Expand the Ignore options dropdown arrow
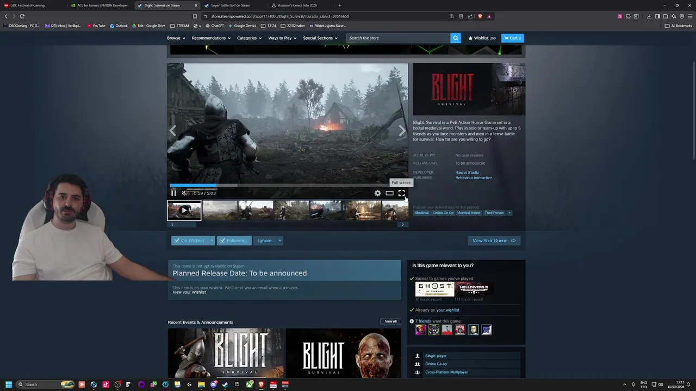The image size is (696, 391). pos(279,241)
